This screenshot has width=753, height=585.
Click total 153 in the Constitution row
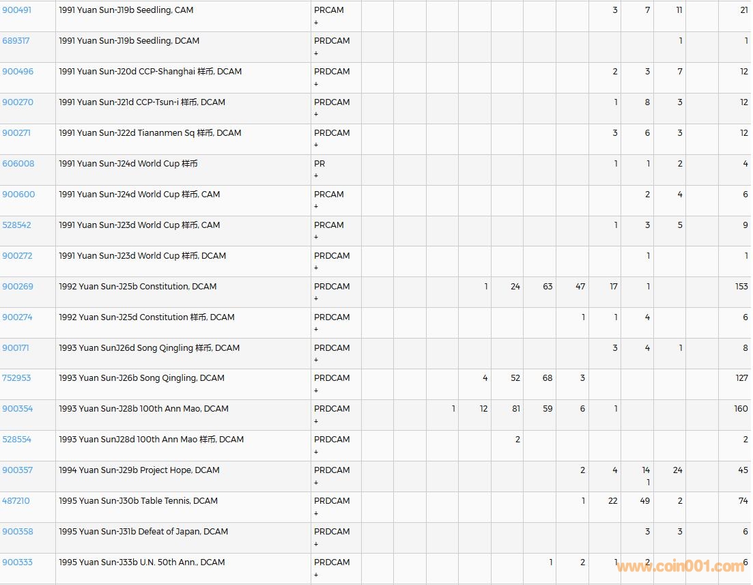point(741,287)
